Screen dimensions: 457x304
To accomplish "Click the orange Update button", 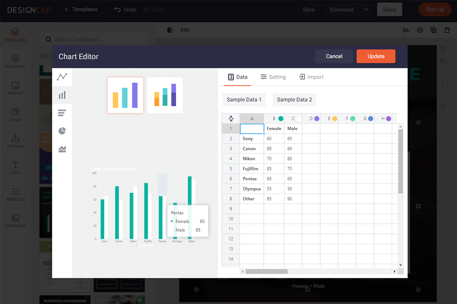I will point(376,56).
